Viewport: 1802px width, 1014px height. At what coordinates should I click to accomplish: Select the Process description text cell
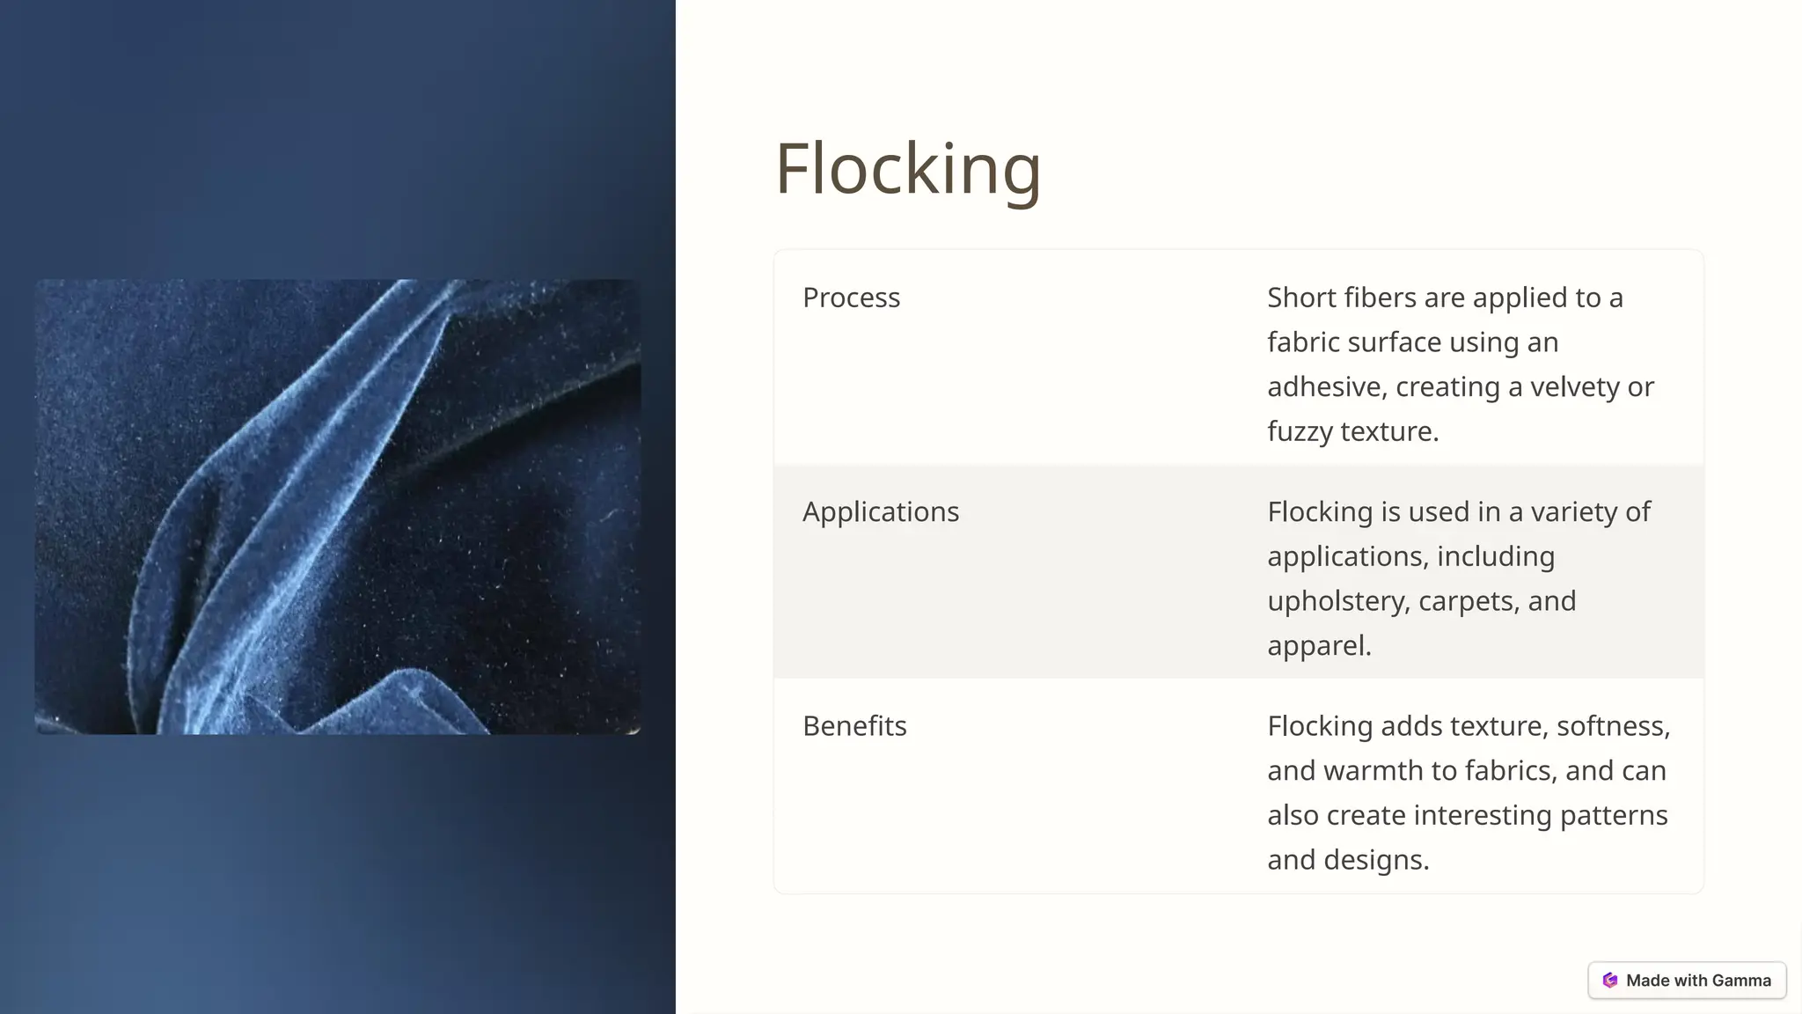click(x=1461, y=364)
